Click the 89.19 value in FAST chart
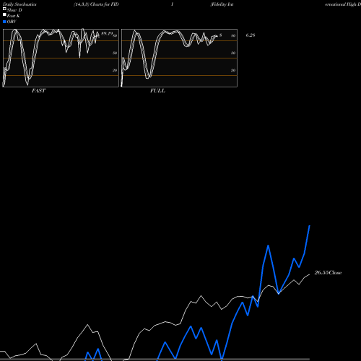Screen dimensions: 361x361 pyautogui.click(x=107, y=33)
